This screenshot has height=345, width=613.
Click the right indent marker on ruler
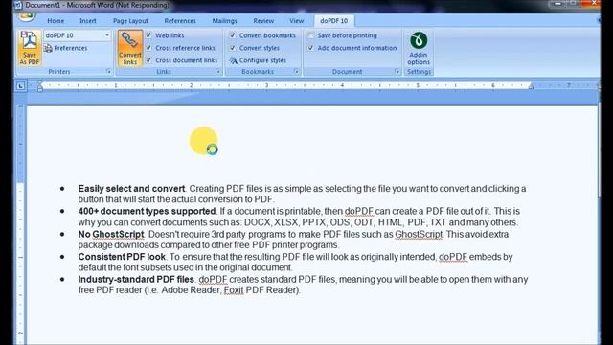tap(531, 86)
